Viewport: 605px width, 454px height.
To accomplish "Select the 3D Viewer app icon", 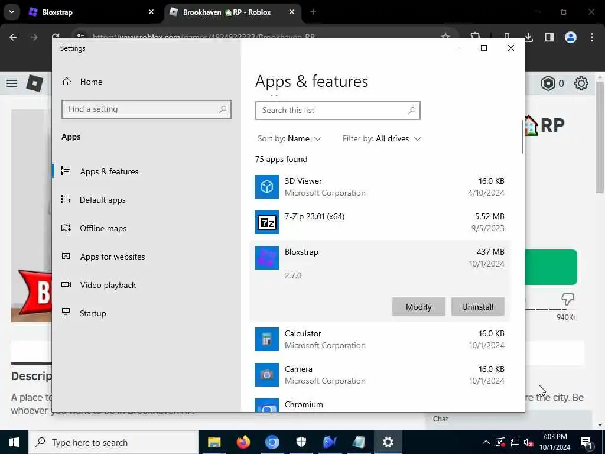I will 267,187.
